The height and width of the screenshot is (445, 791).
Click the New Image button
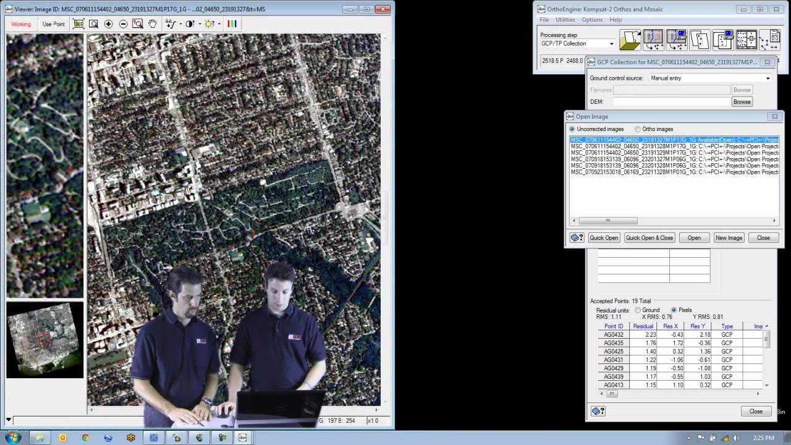(x=729, y=238)
